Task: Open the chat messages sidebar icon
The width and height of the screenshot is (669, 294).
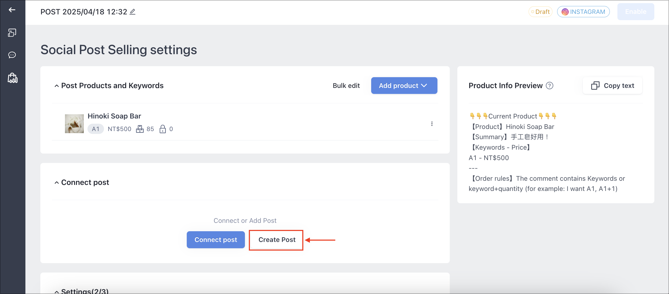Action: tap(12, 55)
